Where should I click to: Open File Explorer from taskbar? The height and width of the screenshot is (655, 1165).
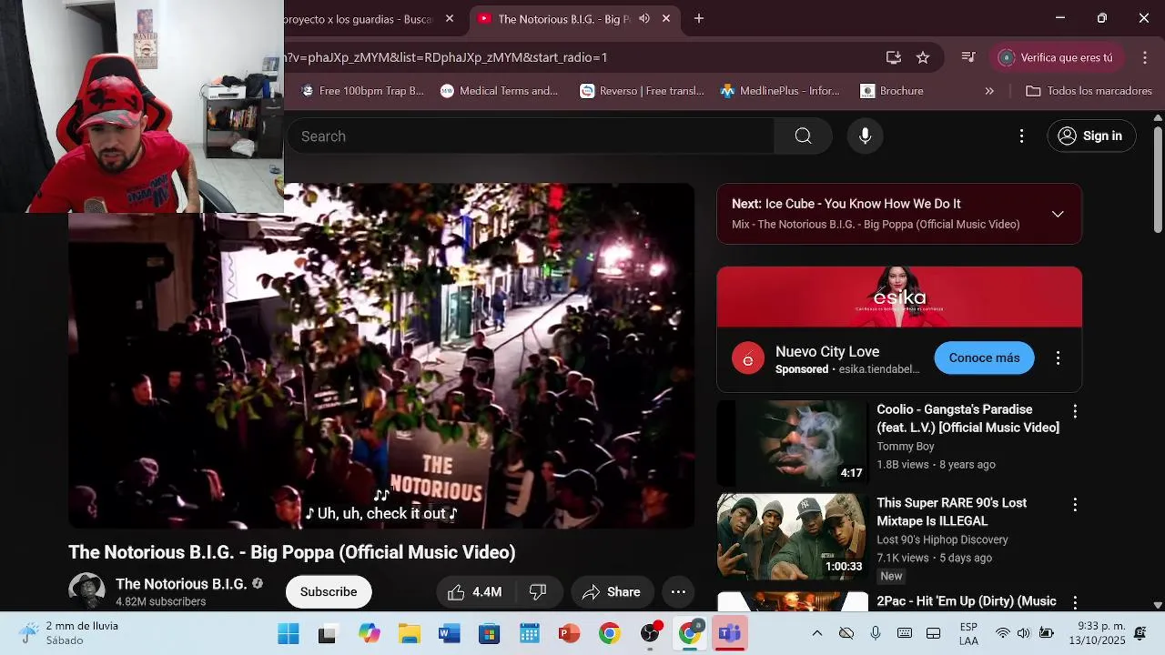click(x=409, y=633)
